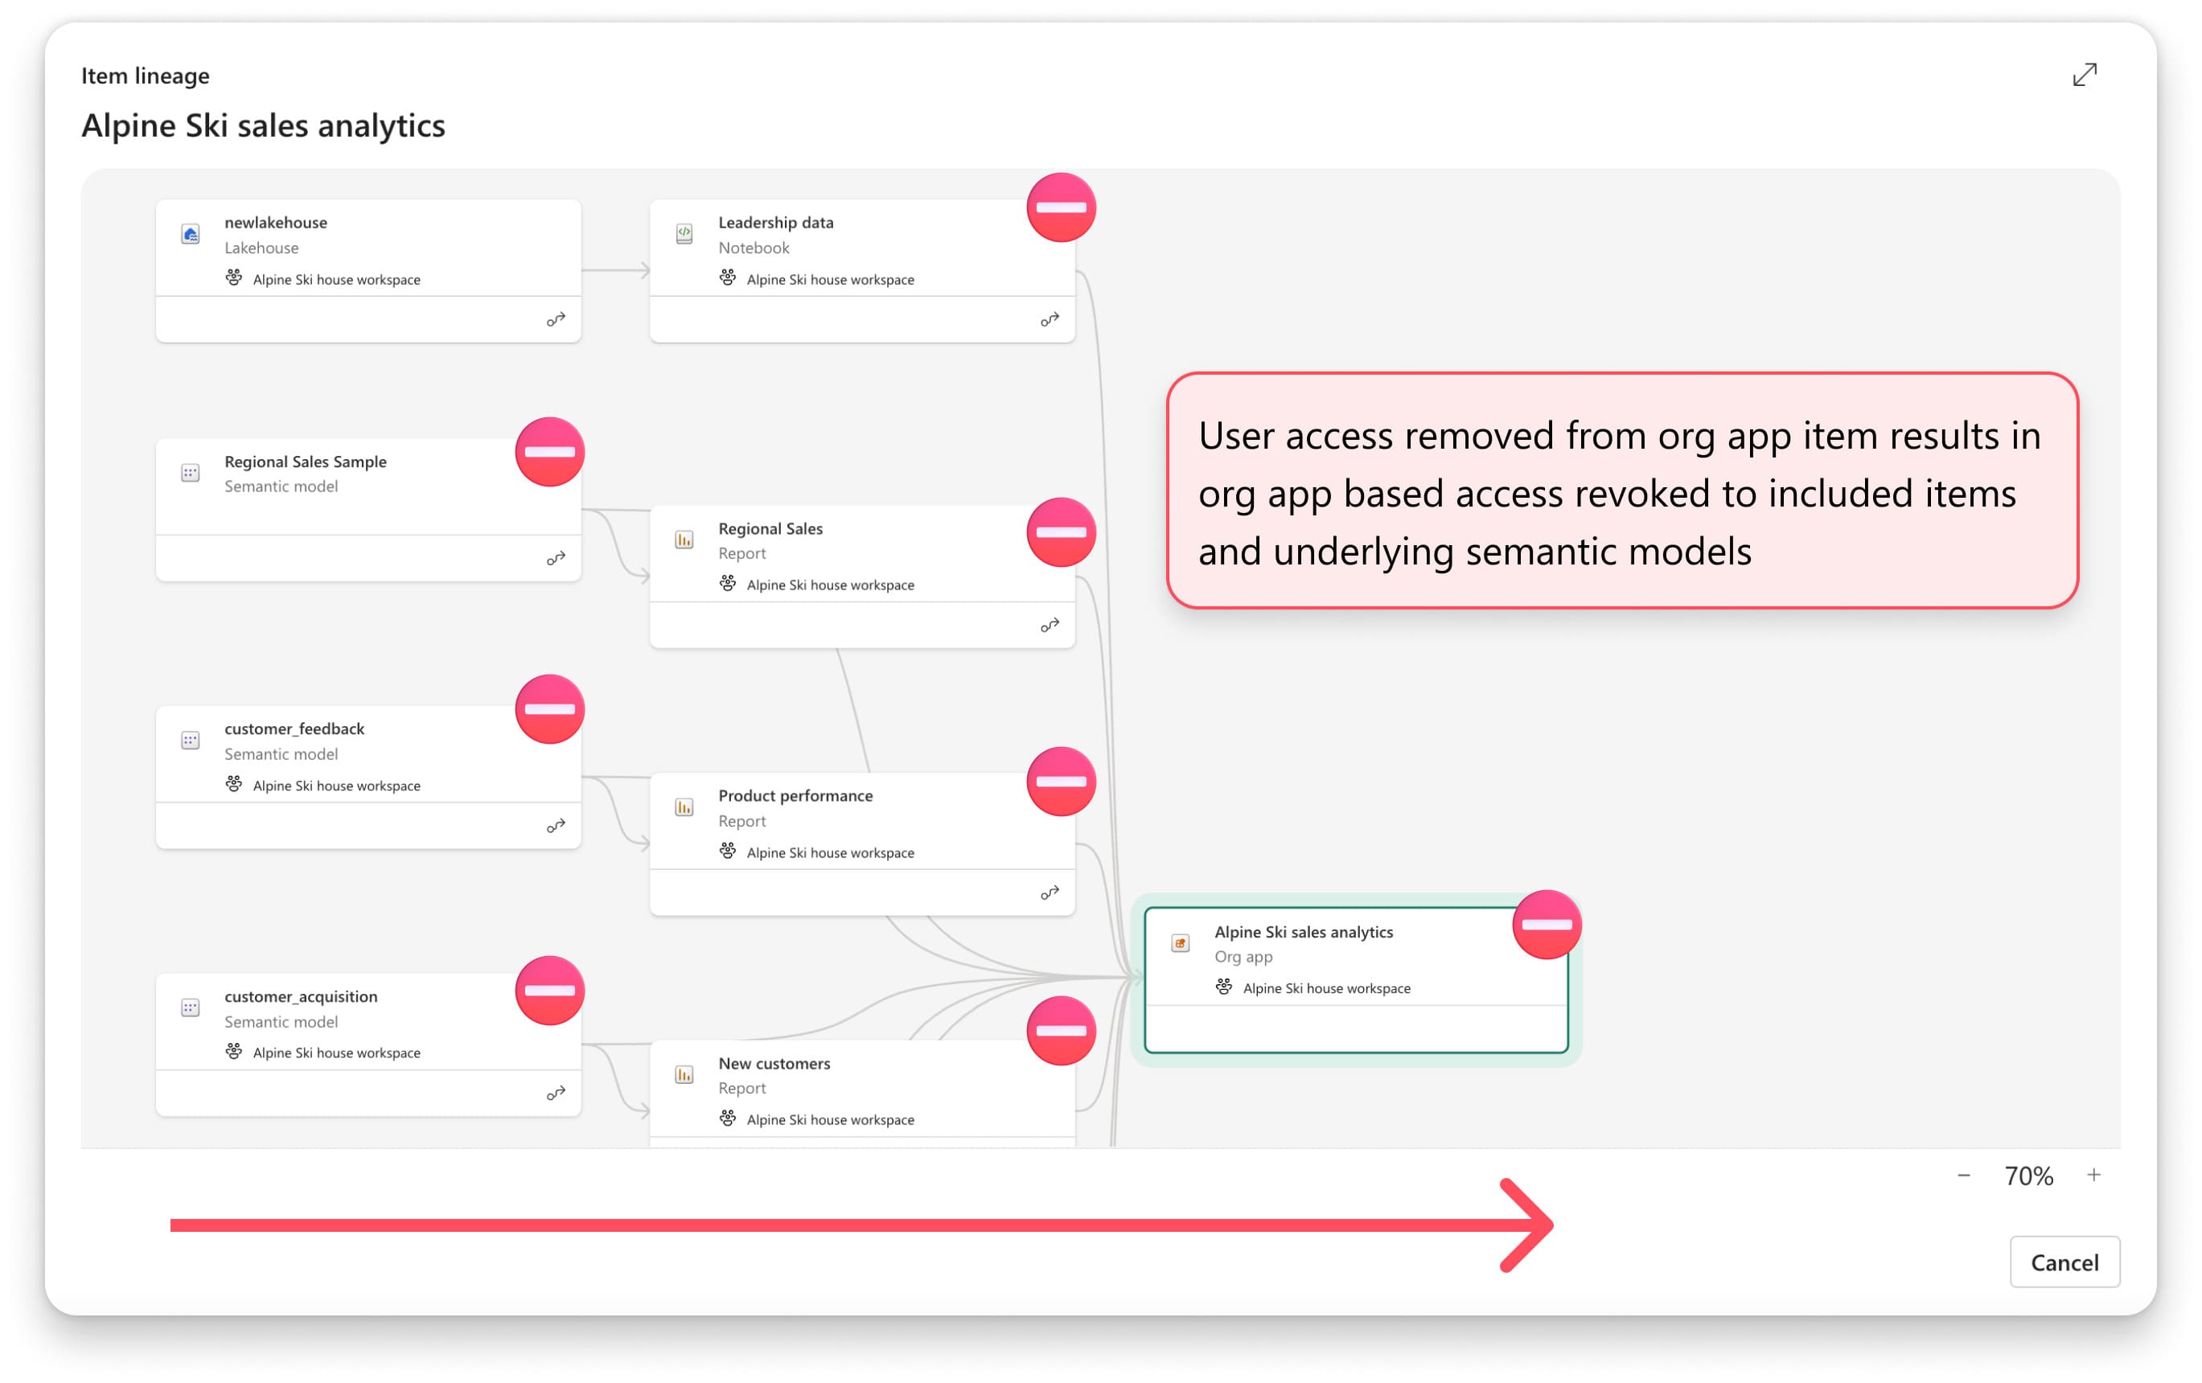Click the newlakehouse Lakehouse icon
This screenshot has height=1383, width=2202.
tap(191, 235)
